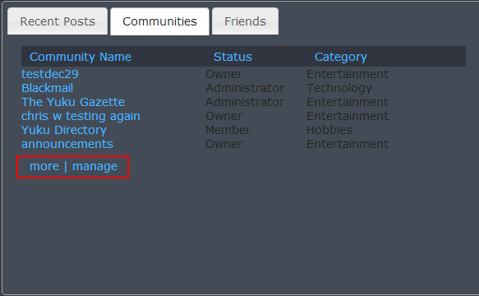Viewport: 479px width, 296px height.
Task: Select Hobbies category in Yuku Directory row
Action: (x=329, y=130)
